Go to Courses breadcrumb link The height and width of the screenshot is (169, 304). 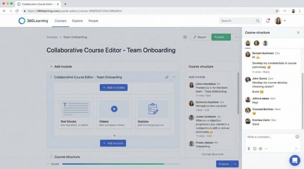click(52, 37)
